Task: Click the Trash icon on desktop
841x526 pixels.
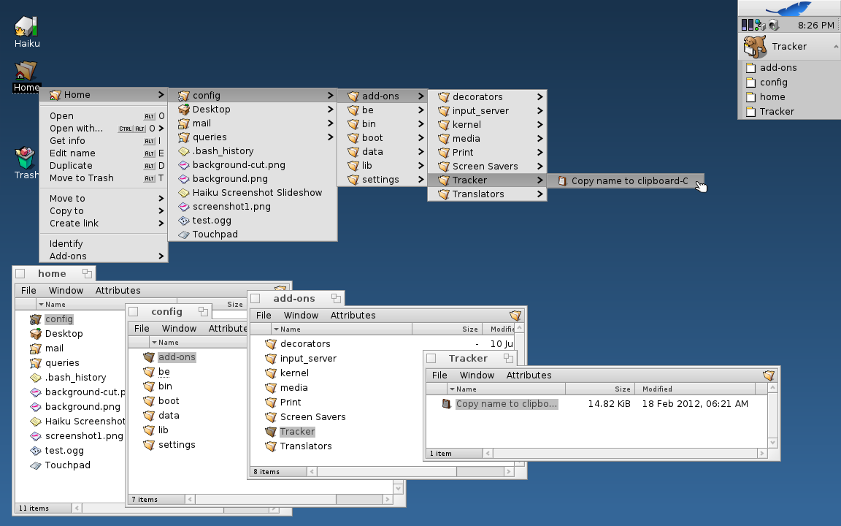Action: pyautogui.click(x=26, y=158)
